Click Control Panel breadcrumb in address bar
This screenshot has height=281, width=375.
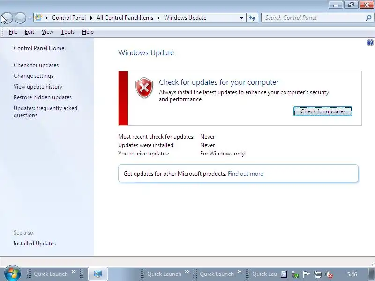point(69,18)
